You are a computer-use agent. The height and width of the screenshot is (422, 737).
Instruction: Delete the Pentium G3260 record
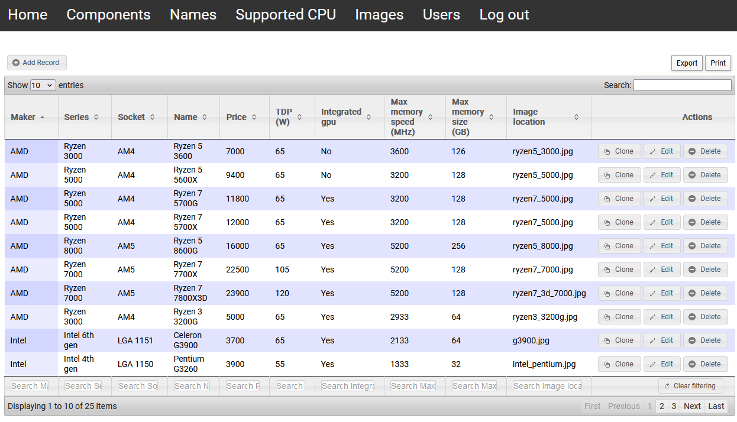706,364
